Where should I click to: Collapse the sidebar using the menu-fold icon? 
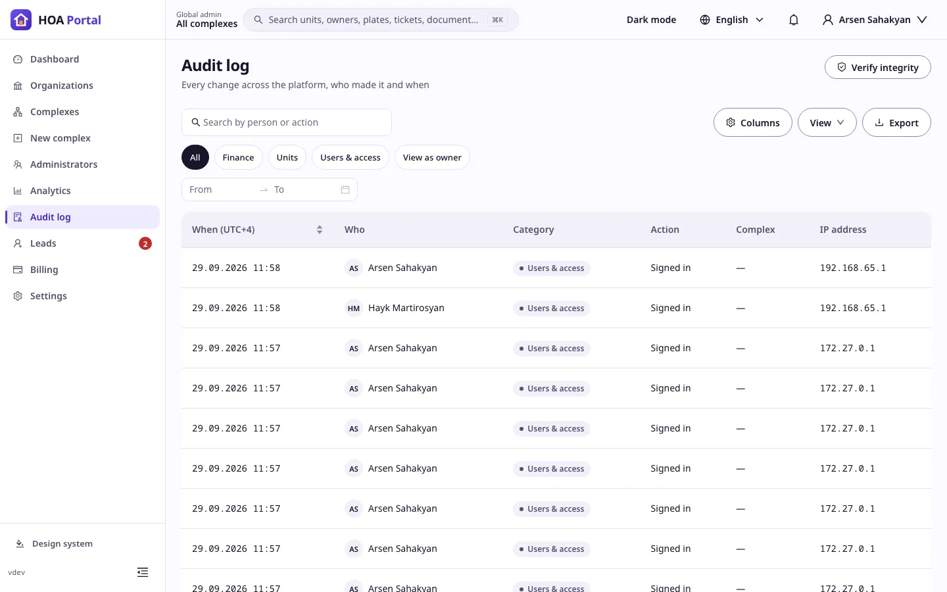143,572
